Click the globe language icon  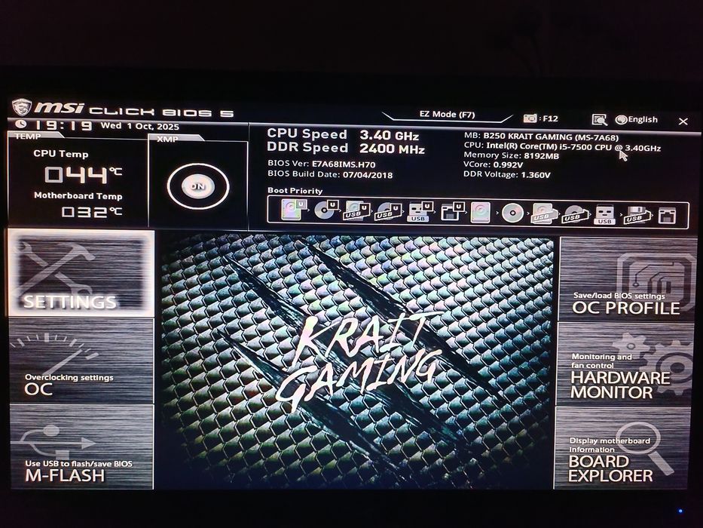(x=621, y=119)
